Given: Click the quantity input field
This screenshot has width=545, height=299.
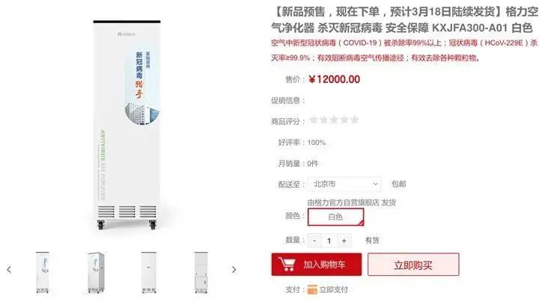Looking at the screenshot, I should tap(329, 241).
